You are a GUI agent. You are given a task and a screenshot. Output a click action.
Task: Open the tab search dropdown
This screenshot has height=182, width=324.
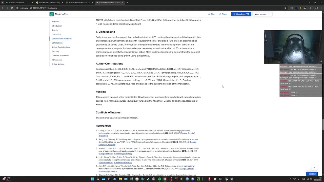(2, 3)
